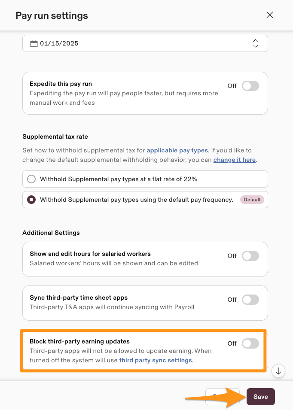Save the pay run settings

(x=260, y=397)
